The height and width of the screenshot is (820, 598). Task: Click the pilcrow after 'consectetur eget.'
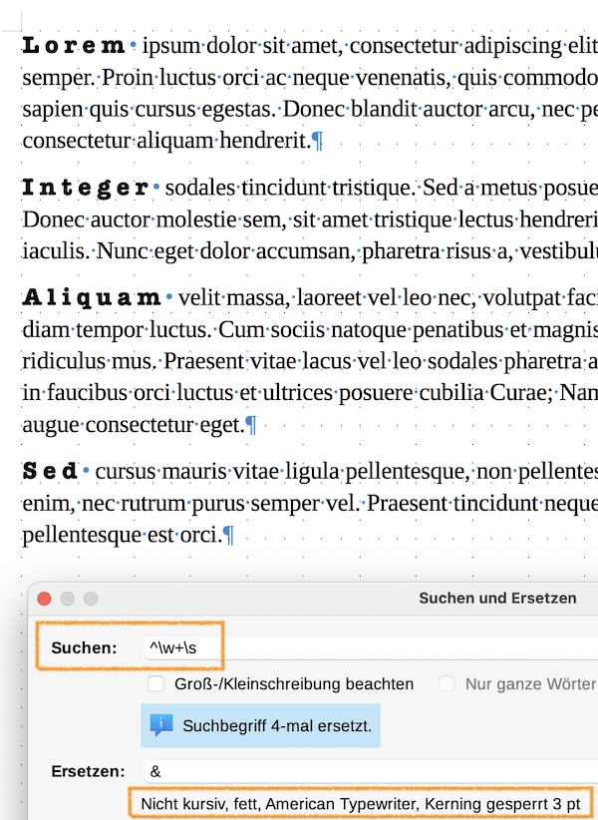pos(251,426)
